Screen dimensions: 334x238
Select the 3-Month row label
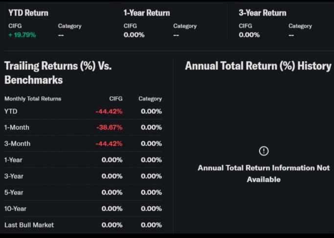pyautogui.click(x=17, y=144)
